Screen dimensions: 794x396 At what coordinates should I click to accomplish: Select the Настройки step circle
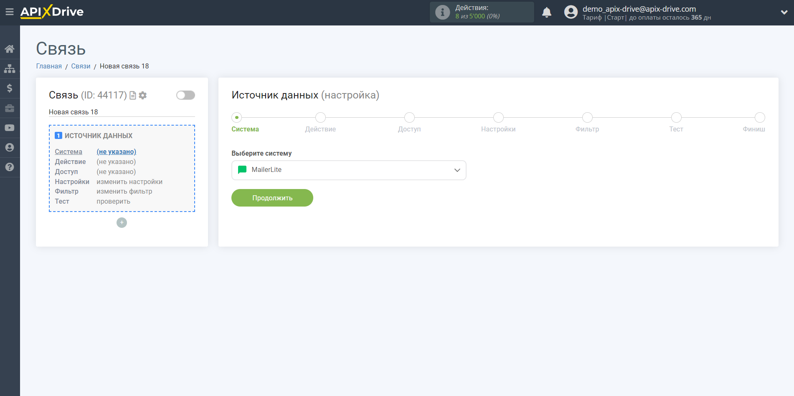click(498, 118)
